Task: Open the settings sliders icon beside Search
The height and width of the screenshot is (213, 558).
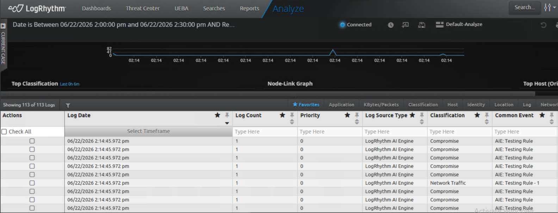Action: [x=549, y=7]
